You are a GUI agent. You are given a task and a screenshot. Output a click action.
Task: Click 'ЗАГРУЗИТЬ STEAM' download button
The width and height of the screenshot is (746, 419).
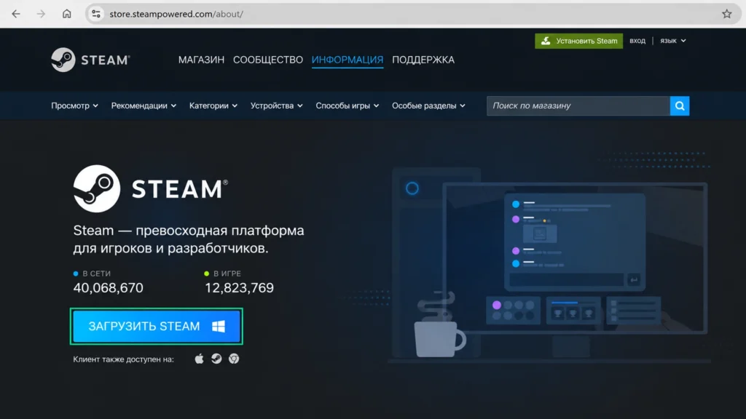point(157,327)
